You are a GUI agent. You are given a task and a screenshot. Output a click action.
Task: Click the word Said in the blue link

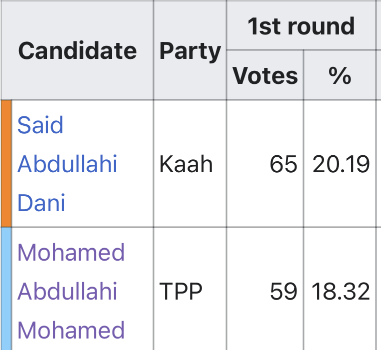[x=40, y=125]
